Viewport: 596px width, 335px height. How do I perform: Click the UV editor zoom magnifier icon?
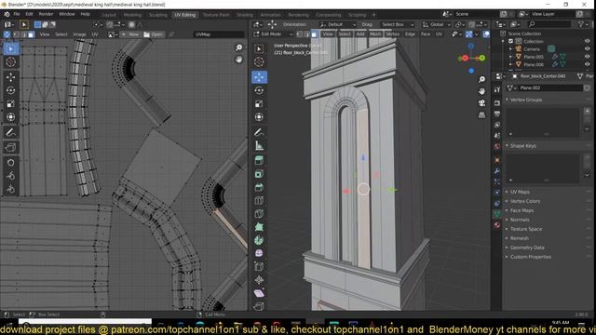click(x=238, y=47)
